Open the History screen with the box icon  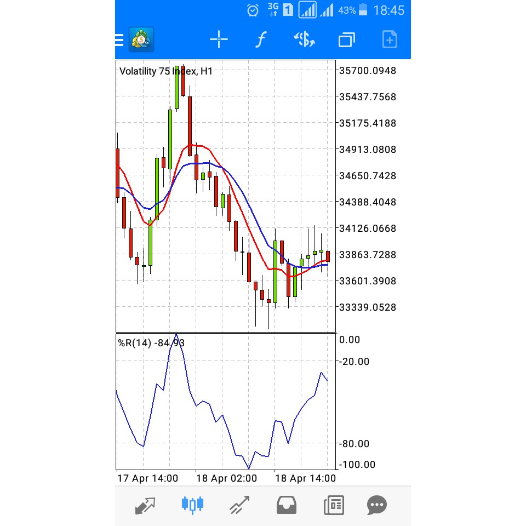[x=286, y=505]
